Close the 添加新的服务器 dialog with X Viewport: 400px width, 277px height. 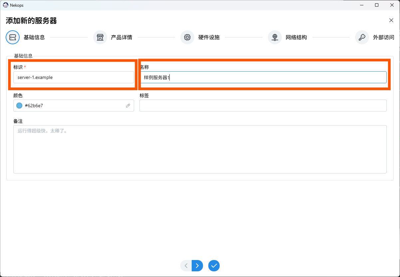(x=391, y=20)
